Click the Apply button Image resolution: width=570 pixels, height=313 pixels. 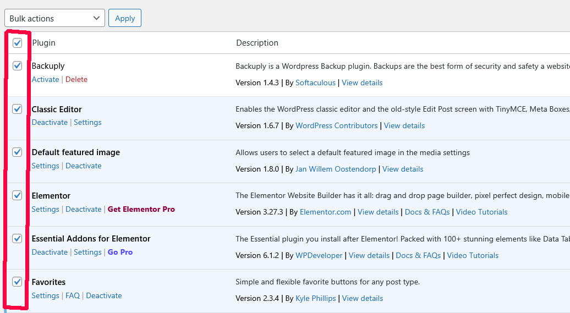125,18
